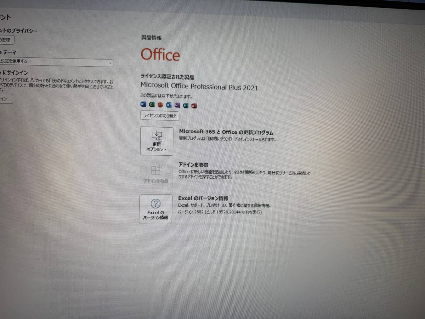The height and width of the screenshot is (319, 425).
Task: Click the ライセンス認証された製品 label
Action: click(167, 77)
